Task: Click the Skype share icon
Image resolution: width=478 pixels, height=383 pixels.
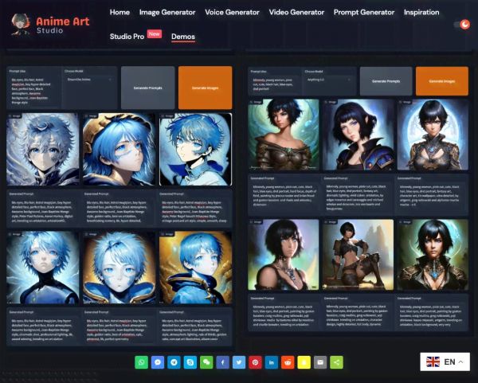Action: pos(190,362)
